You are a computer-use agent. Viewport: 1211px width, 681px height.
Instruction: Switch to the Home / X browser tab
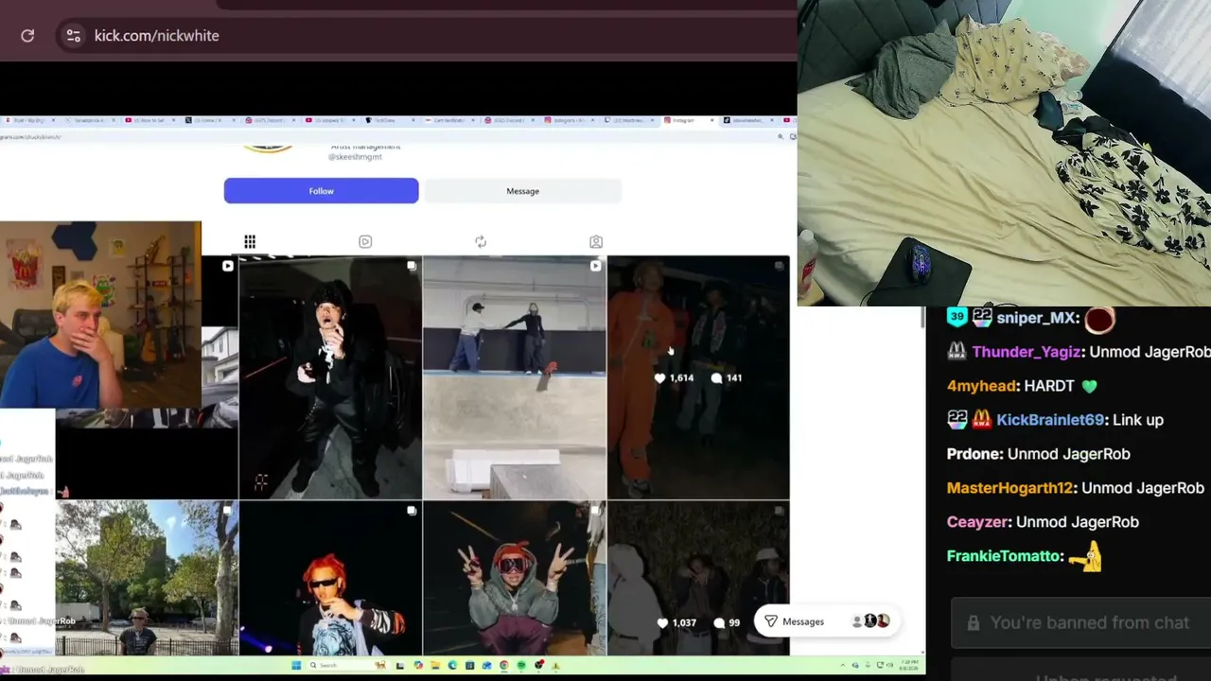point(208,120)
